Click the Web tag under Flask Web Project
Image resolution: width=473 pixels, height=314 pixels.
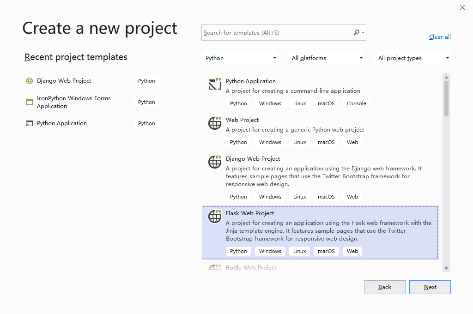point(352,251)
